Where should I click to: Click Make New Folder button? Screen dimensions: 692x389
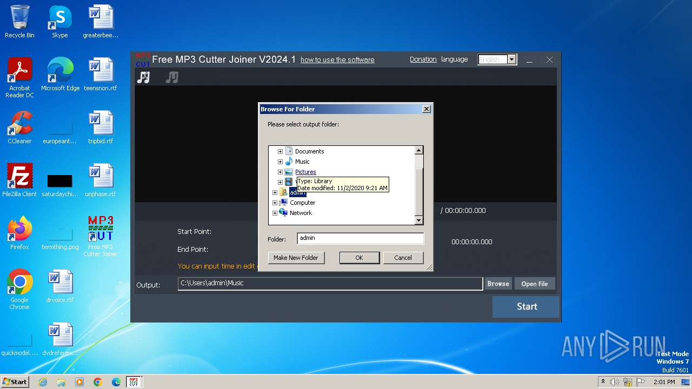(x=296, y=258)
